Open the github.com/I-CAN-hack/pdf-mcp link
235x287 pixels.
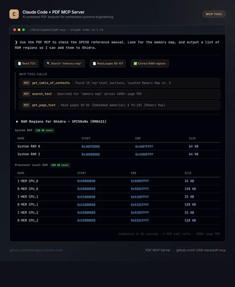(201, 250)
